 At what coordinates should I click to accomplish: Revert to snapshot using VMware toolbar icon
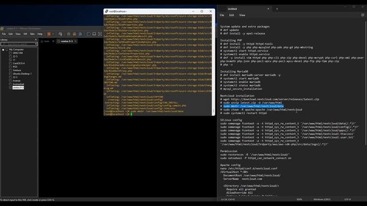pos(75,34)
